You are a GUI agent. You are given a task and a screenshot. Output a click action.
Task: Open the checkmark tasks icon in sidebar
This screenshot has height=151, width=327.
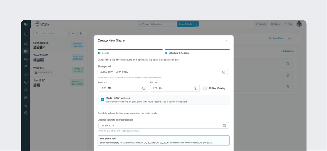pos(26,82)
